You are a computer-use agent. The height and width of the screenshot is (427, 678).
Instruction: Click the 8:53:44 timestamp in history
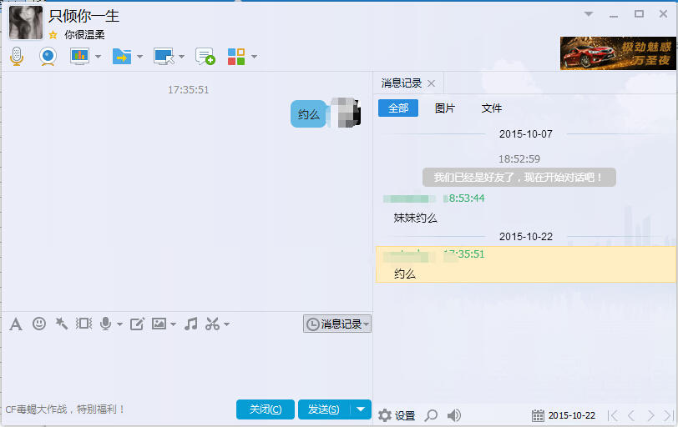(467, 198)
